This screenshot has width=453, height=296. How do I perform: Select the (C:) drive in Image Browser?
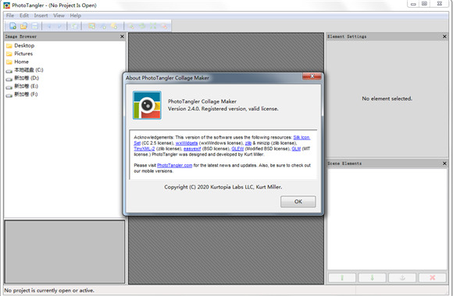tap(24, 70)
